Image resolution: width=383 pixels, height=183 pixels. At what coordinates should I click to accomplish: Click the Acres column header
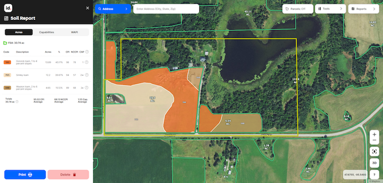click(48, 52)
